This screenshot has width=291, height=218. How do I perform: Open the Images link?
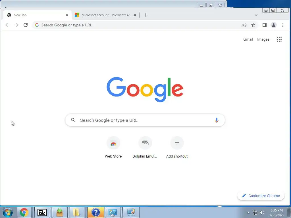tap(263, 39)
